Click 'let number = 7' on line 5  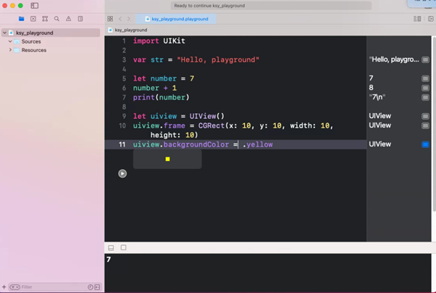[164, 78]
